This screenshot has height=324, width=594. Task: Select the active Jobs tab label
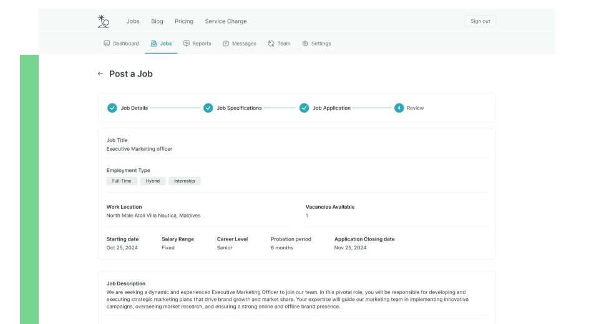pos(165,44)
